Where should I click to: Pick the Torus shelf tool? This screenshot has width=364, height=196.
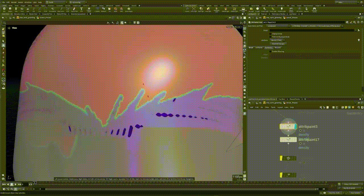coord(22,10)
